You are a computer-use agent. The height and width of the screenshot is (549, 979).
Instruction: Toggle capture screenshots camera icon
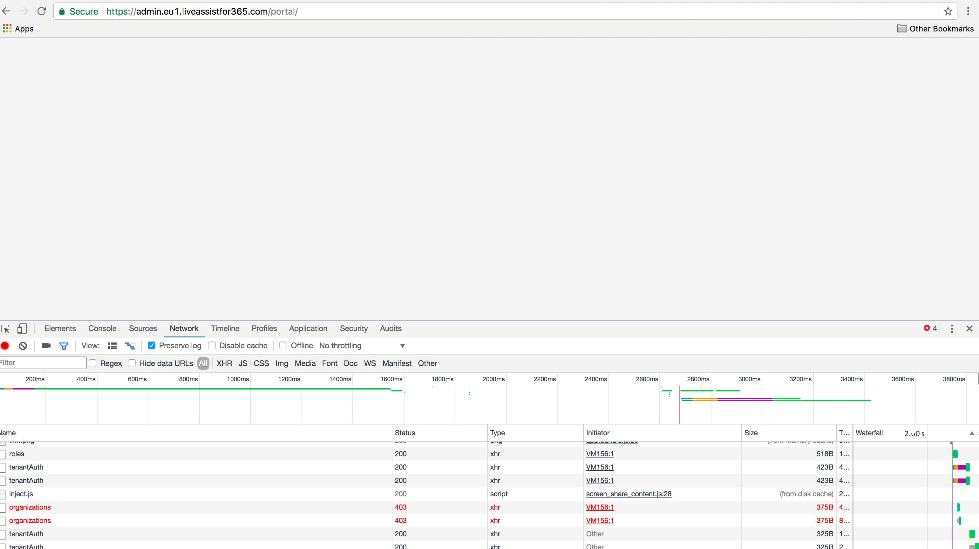[x=46, y=345]
